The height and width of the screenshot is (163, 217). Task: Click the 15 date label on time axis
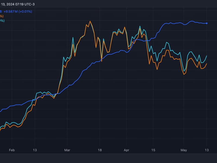tap(153, 150)
